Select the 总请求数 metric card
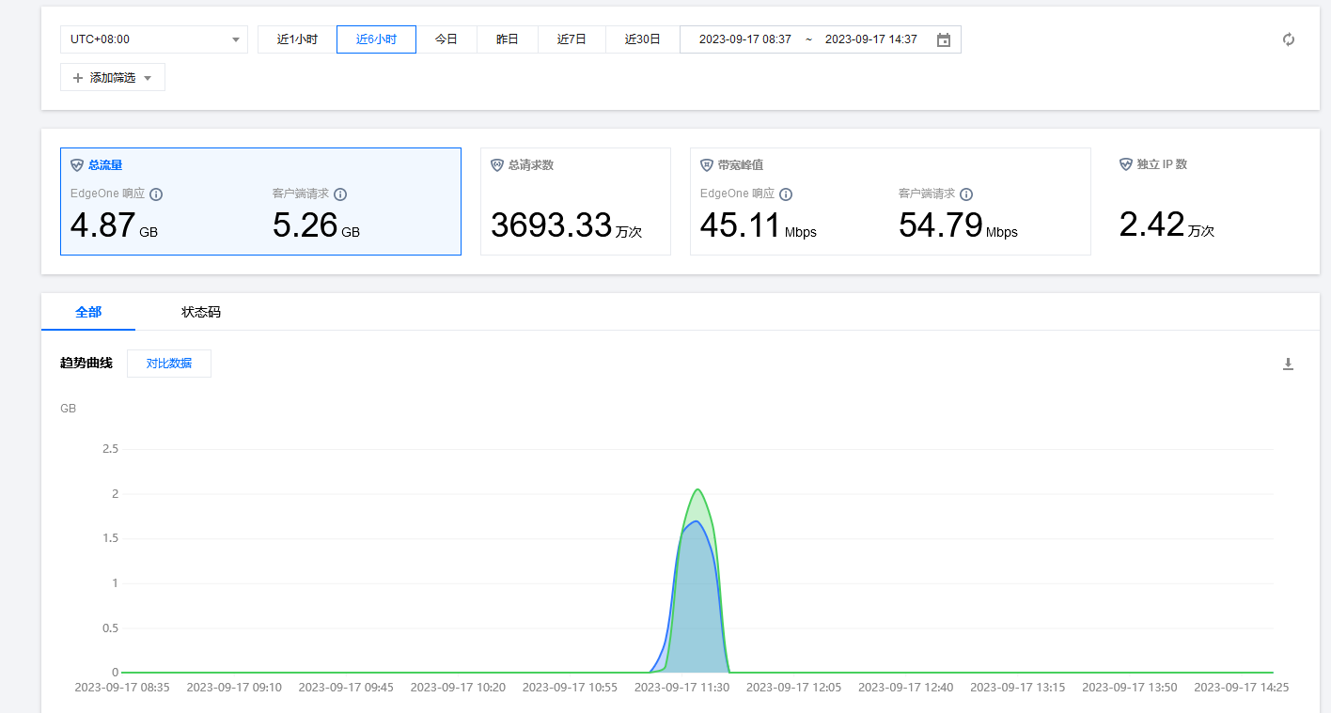 coord(575,201)
